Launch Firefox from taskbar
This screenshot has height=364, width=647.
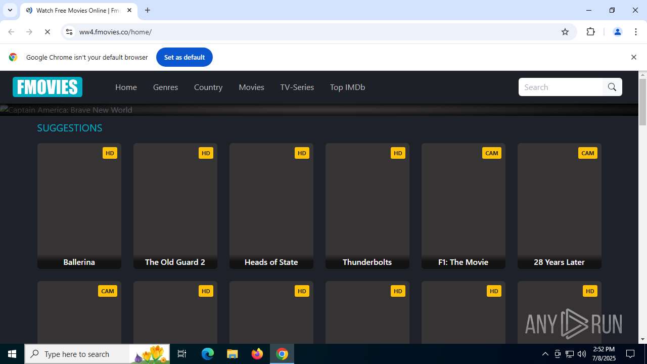257,354
